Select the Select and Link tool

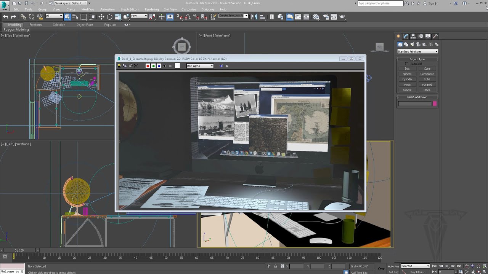(23, 17)
